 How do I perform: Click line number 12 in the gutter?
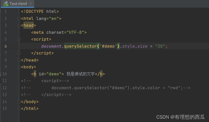(5, 88)
